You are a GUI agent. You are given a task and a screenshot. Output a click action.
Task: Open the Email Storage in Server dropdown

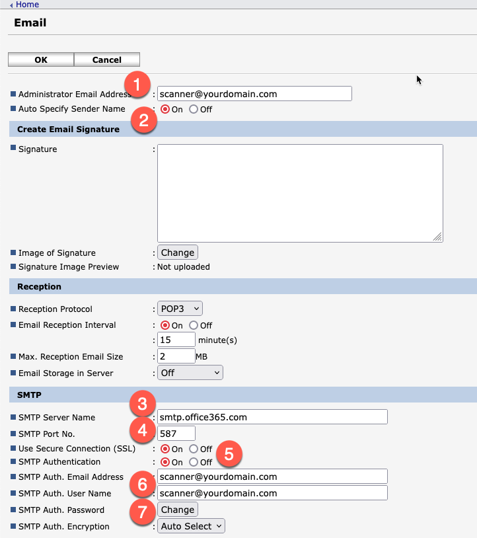coord(190,373)
